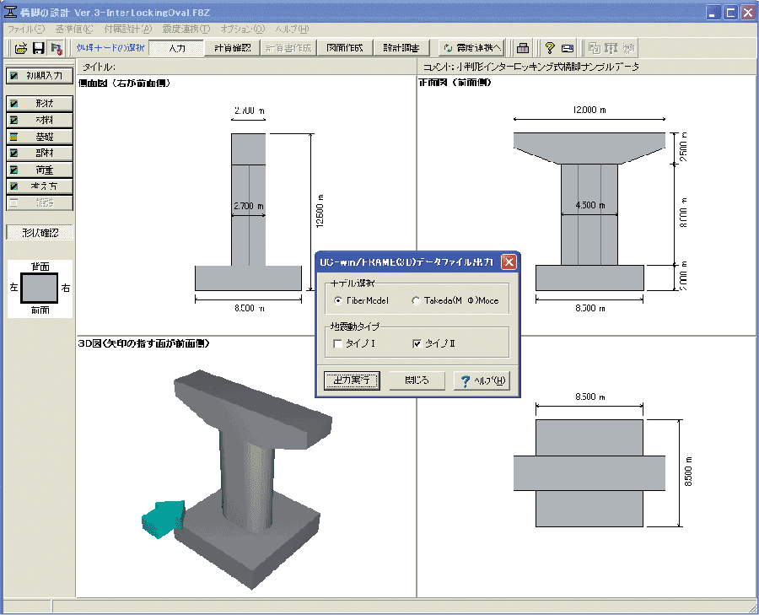Screen dimensions: 759x615
Task: Click the ヘルプ(H) button in dialog
Action: coord(482,380)
